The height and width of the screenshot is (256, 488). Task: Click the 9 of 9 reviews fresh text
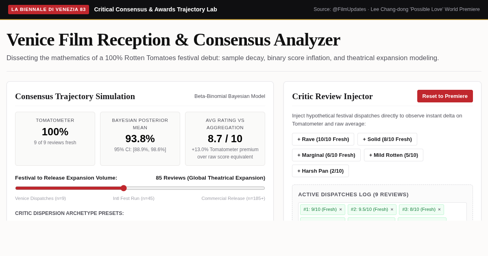(55, 143)
